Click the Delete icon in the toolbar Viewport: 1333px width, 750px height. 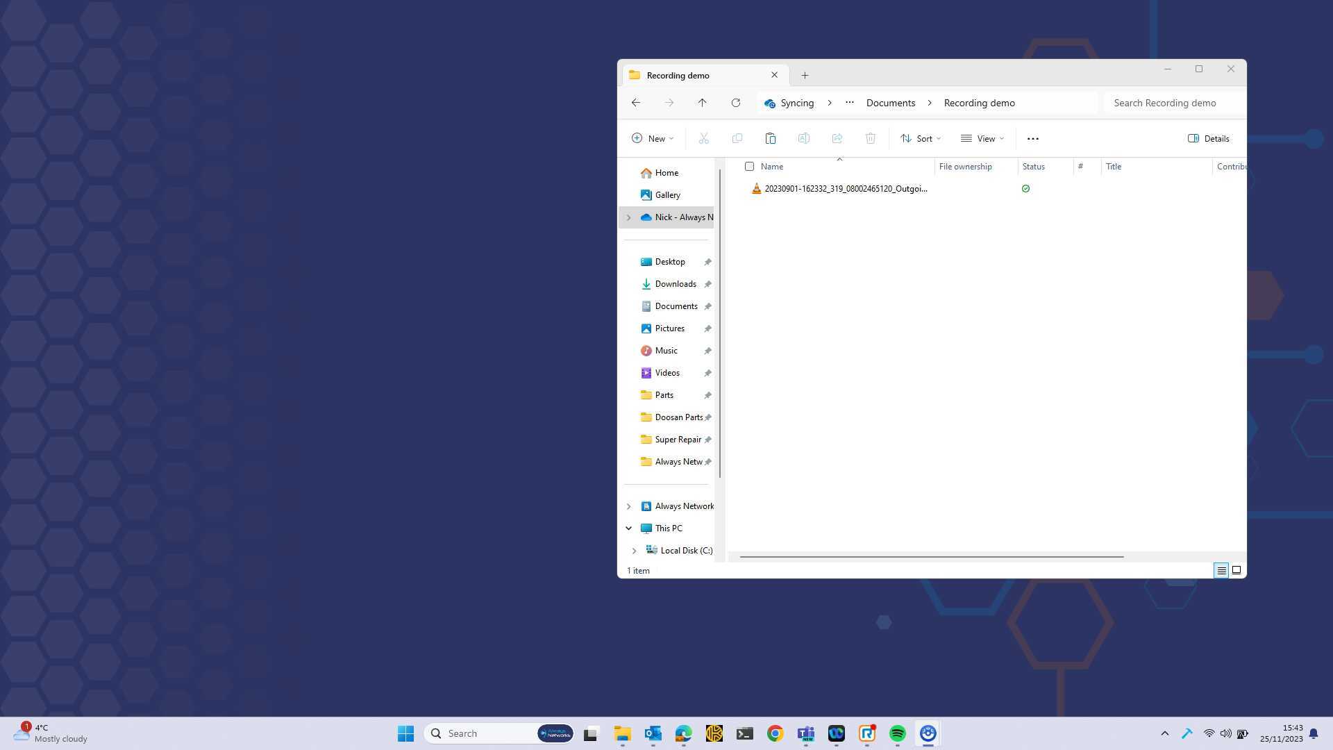coord(870,138)
